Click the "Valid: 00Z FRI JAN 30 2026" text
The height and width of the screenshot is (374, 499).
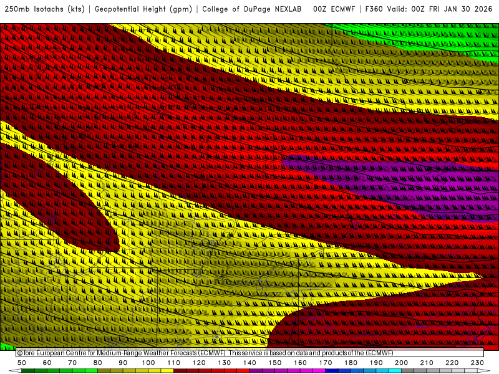click(x=440, y=9)
